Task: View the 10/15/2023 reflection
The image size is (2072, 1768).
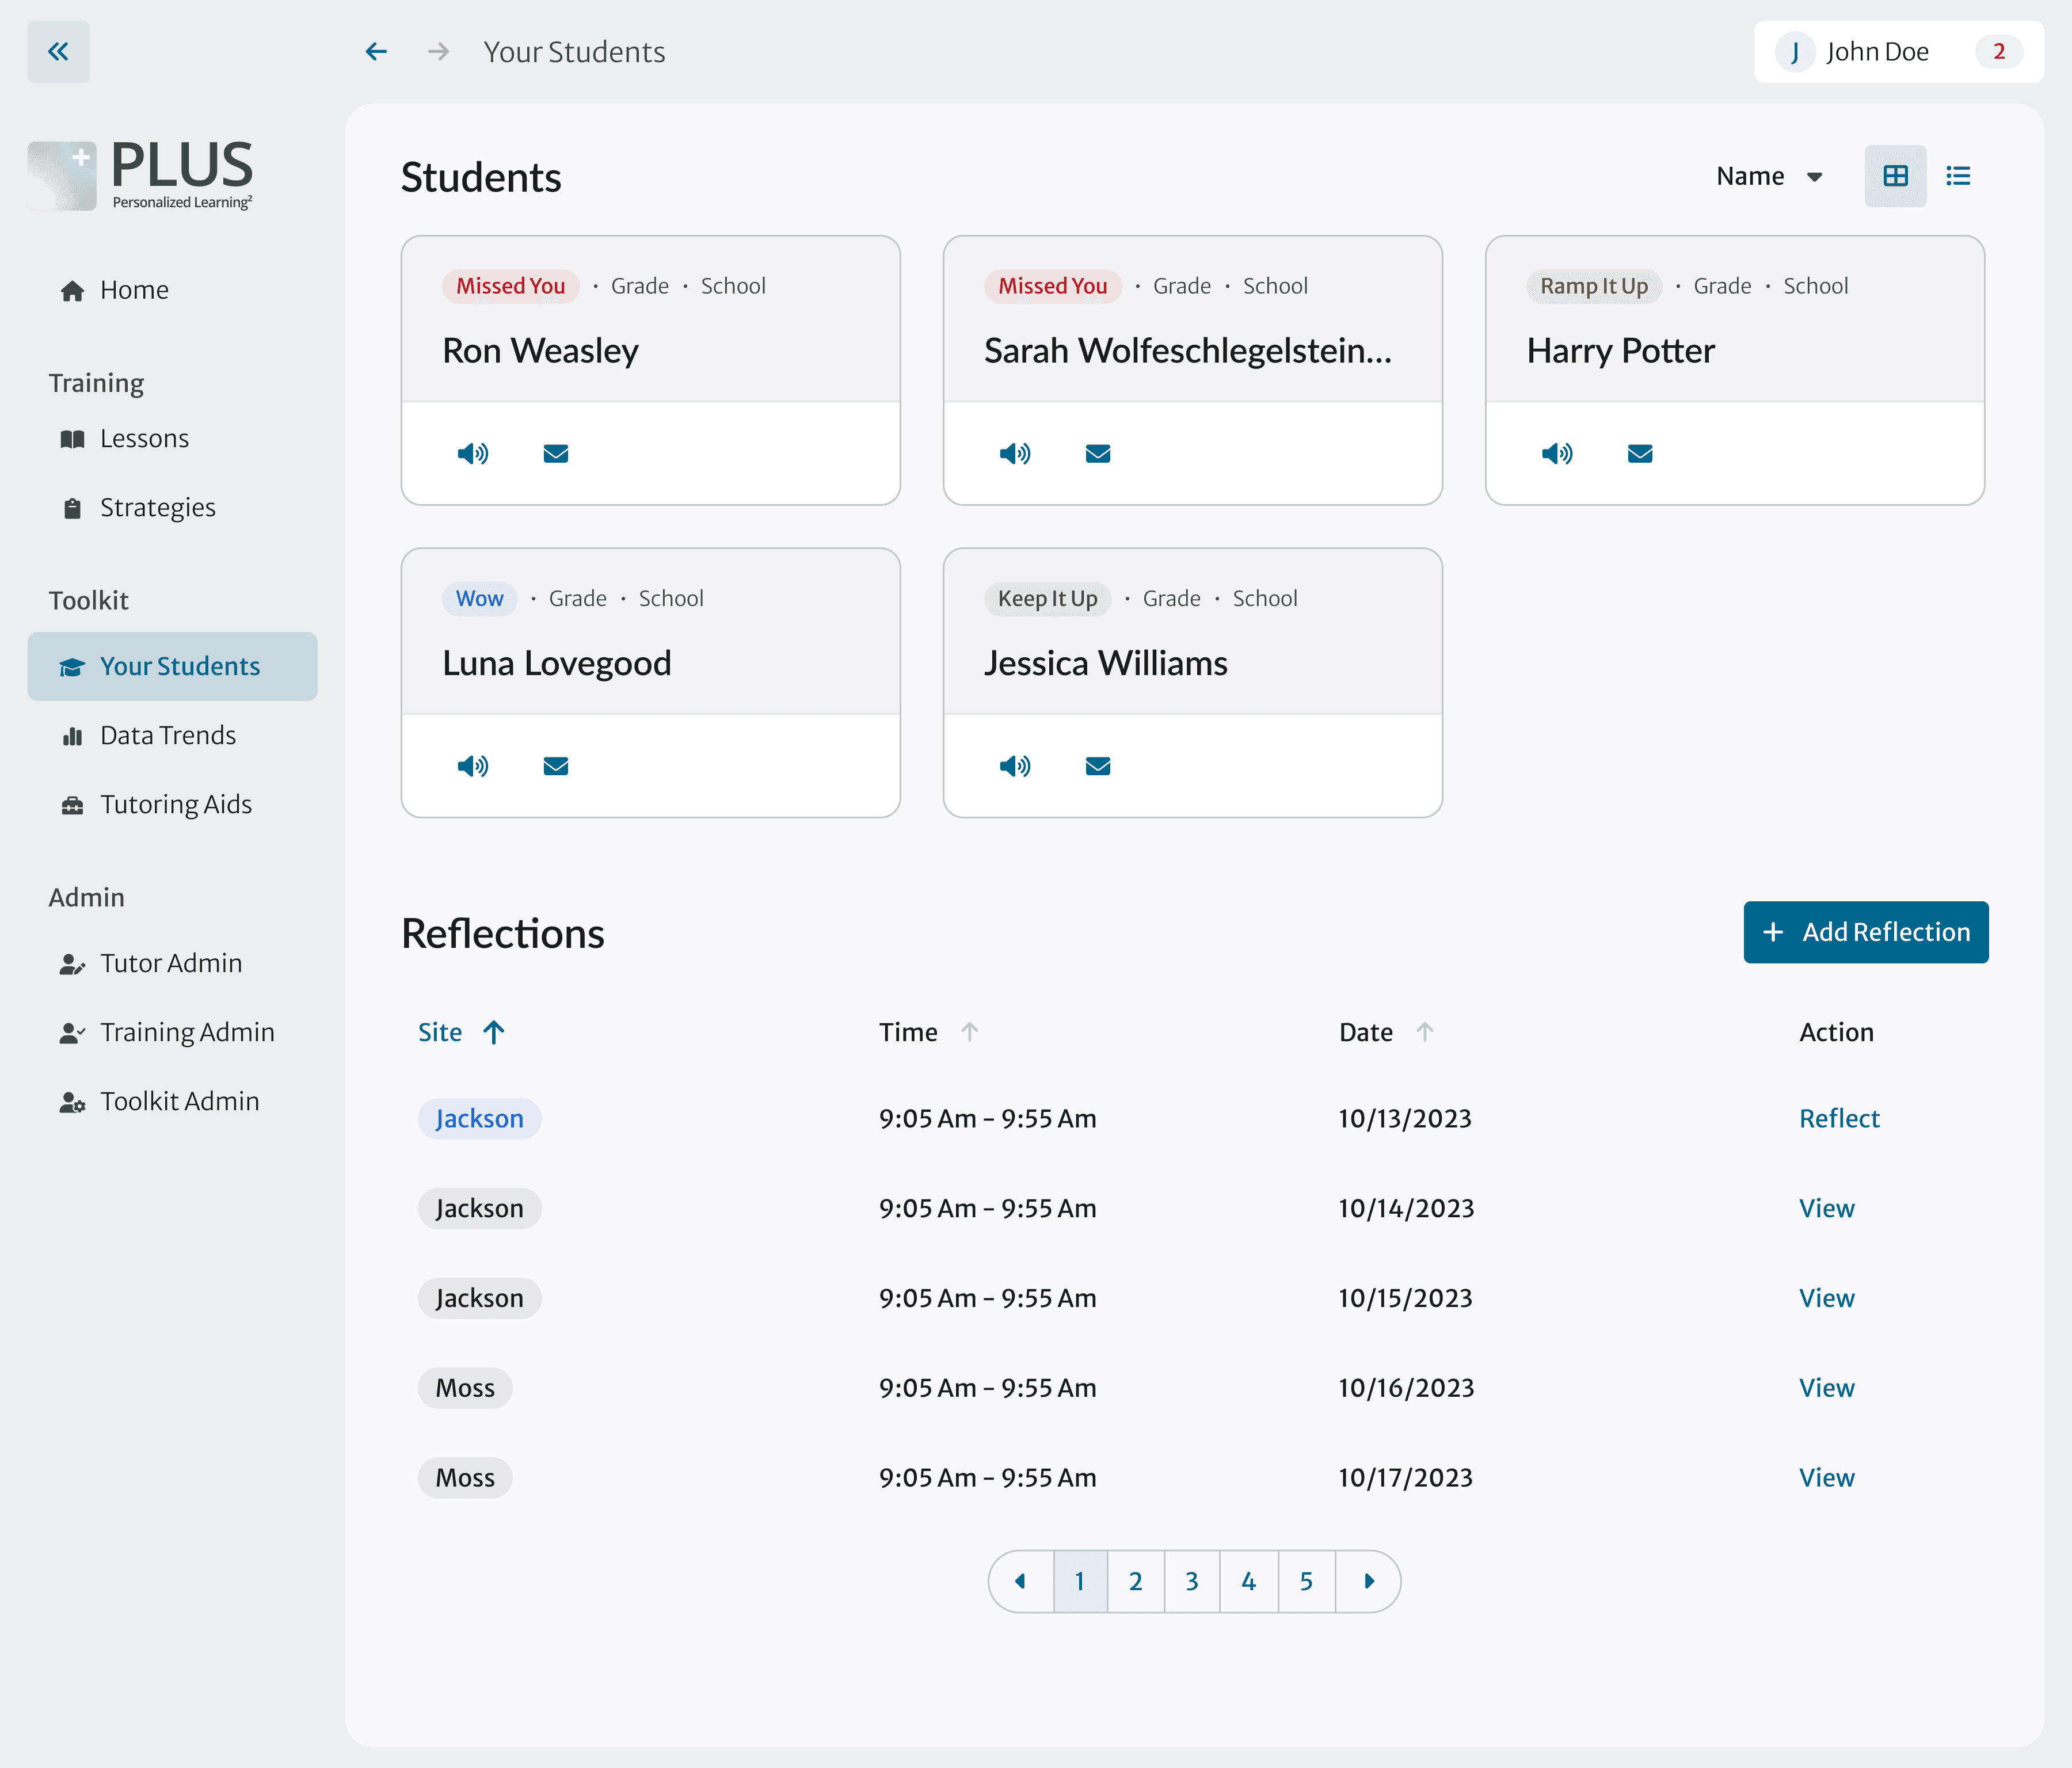Action: (x=1826, y=1298)
